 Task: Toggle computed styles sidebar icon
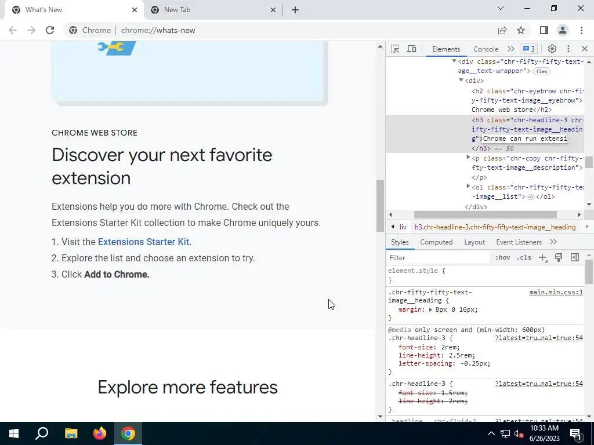pyautogui.click(x=575, y=258)
